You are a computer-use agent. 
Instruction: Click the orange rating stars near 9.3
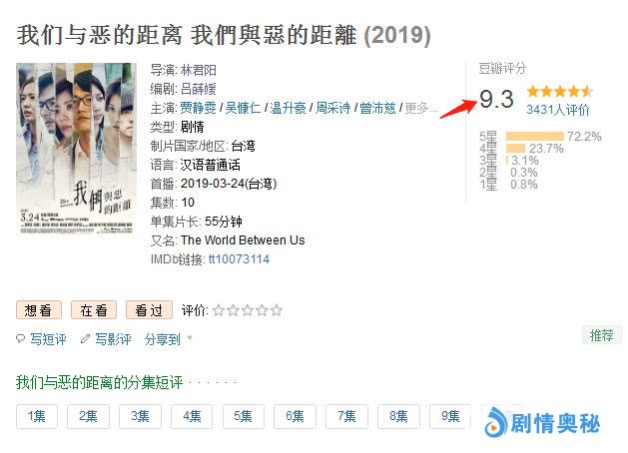(560, 92)
